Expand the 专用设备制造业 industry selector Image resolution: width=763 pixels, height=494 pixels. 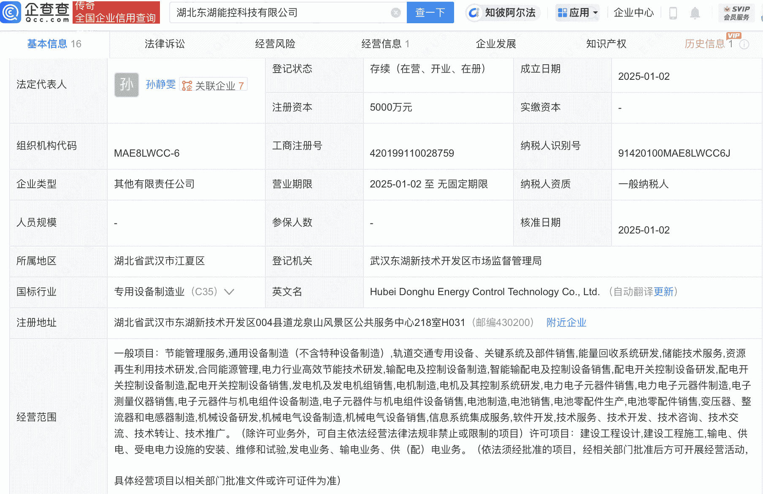pyautogui.click(x=229, y=292)
